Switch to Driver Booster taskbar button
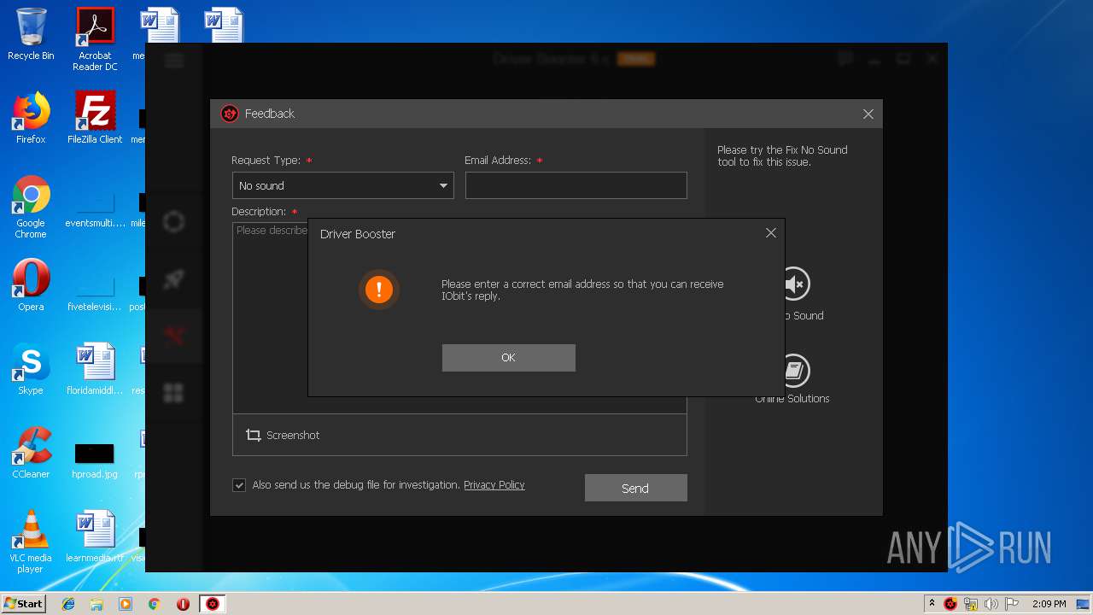This screenshot has width=1093, height=615. 213,604
